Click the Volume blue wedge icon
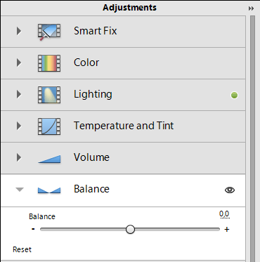Viewport: 260px width, 262px height. pos(49,159)
